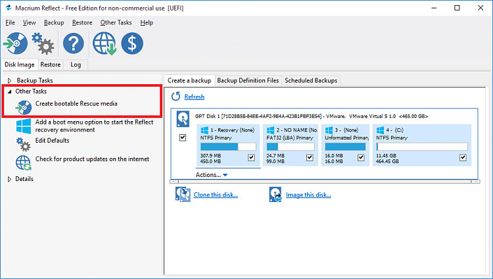This screenshot has width=493, height=279.
Task: Open the question mark help icon
Action: coord(73,43)
